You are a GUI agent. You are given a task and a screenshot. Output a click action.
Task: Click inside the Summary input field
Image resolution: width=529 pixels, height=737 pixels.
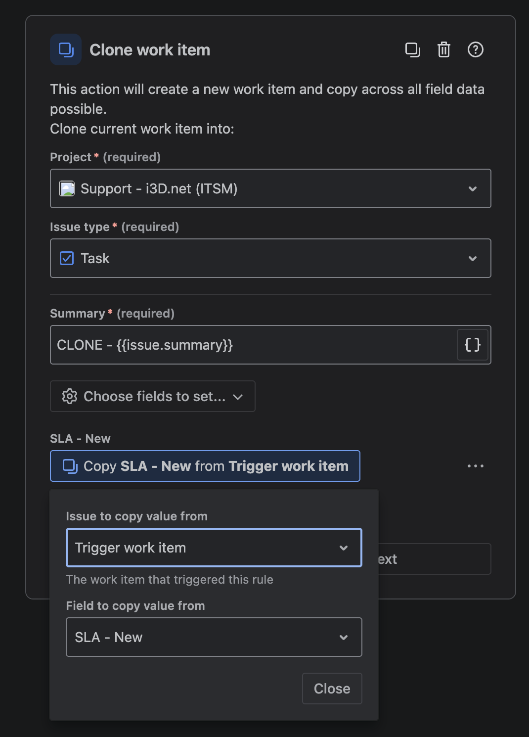click(247, 345)
